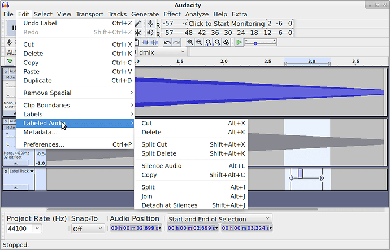Image resolution: width=390 pixels, height=250 pixels.
Task: Open the Transport menu
Action: pyautogui.click(x=89, y=14)
